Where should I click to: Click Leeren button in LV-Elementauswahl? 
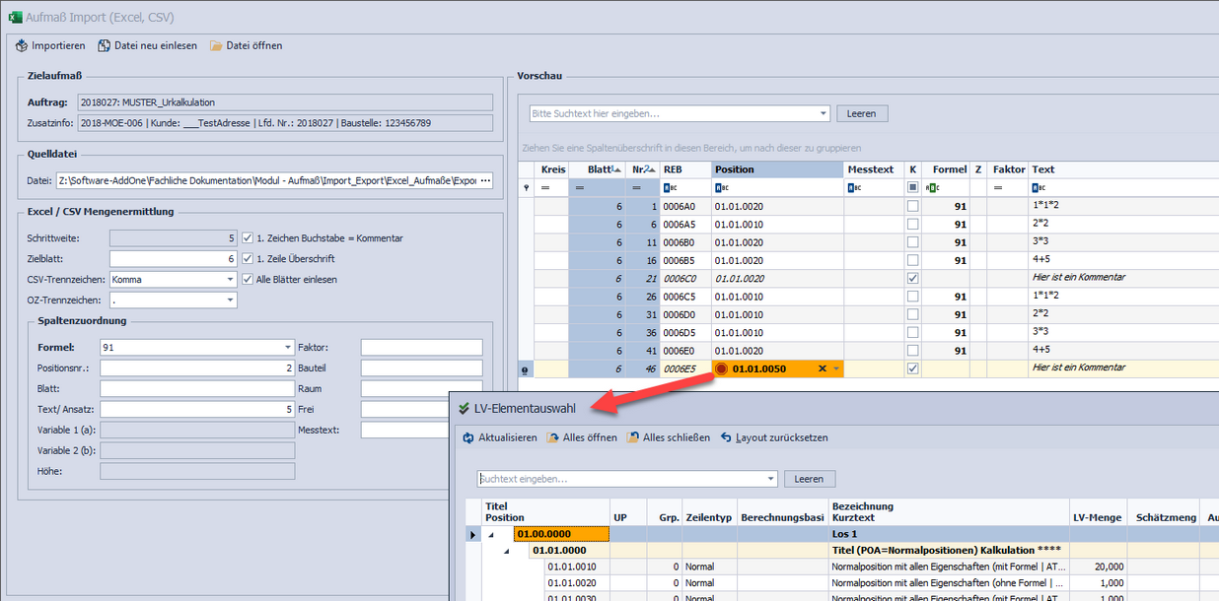809,479
